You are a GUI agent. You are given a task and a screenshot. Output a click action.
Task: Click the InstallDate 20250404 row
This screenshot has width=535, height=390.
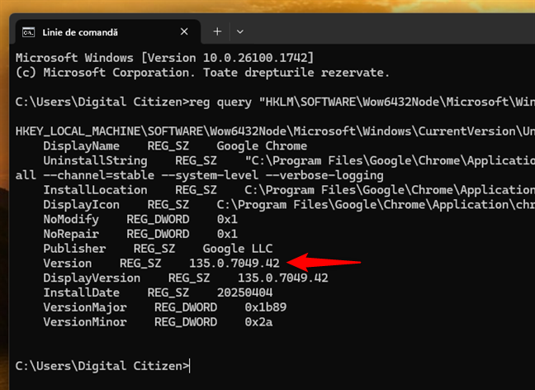158,292
